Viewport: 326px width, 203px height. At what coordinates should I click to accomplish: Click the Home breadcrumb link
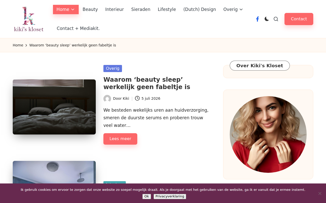(18, 45)
